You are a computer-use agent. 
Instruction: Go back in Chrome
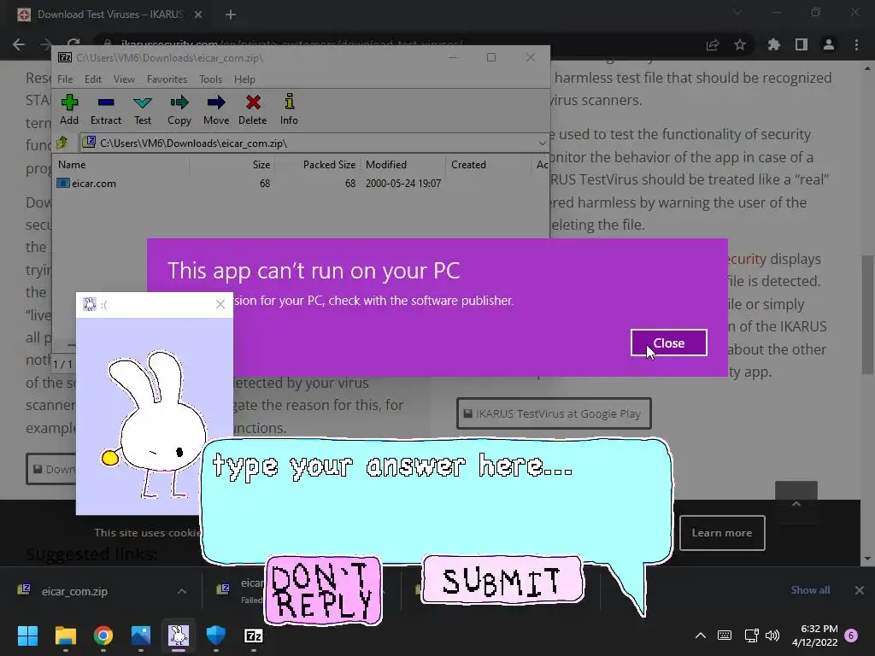(x=19, y=44)
